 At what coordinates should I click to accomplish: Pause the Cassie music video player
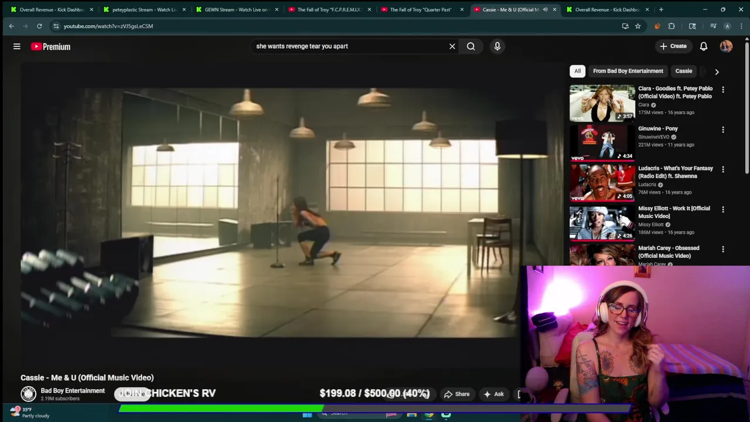click(x=270, y=213)
